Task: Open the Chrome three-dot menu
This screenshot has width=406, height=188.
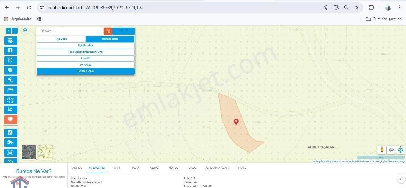Action: (x=399, y=7)
